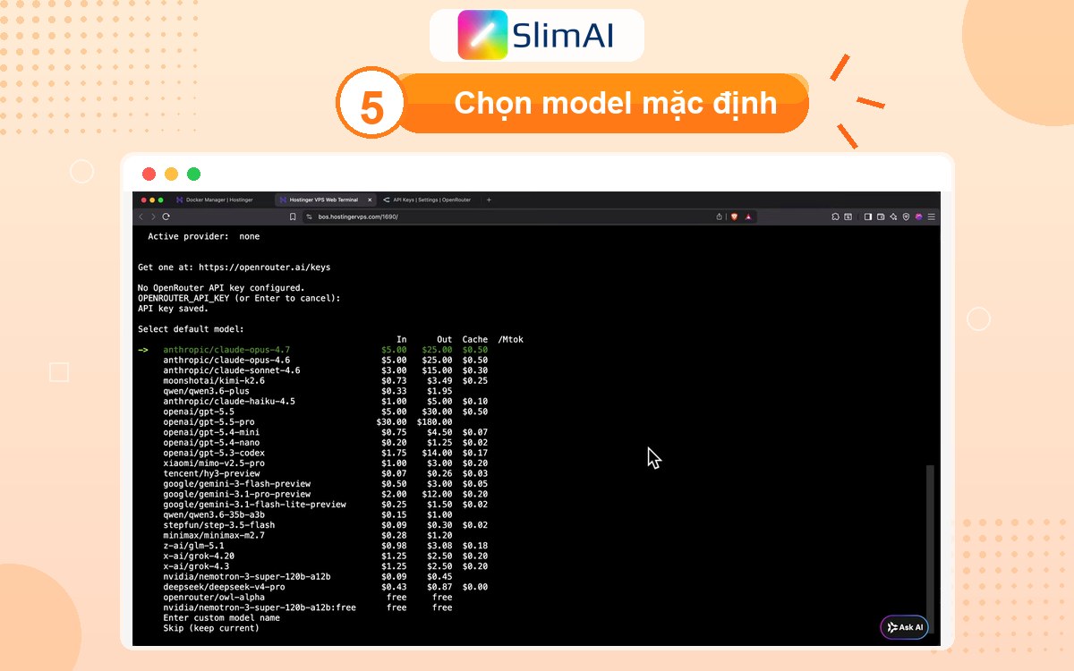The image size is (1074, 671).
Task: Click 'API key saved.' message line
Action: (173, 309)
